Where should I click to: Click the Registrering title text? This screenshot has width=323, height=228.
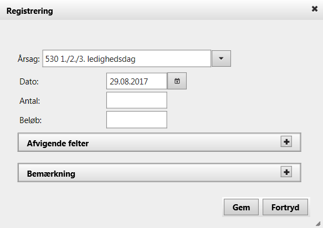point(30,11)
